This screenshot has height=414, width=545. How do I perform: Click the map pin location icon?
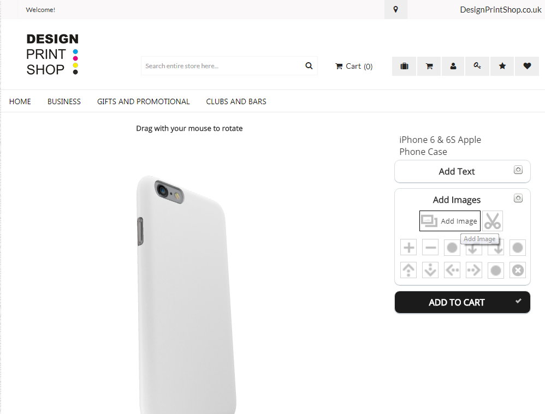(395, 9)
